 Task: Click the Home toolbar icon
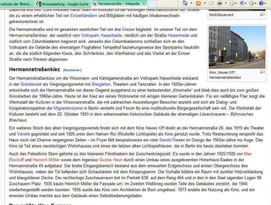point(185,3)
